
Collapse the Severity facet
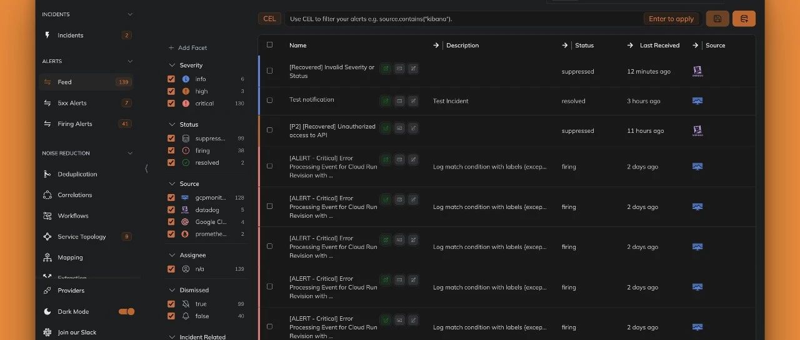click(x=172, y=65)
